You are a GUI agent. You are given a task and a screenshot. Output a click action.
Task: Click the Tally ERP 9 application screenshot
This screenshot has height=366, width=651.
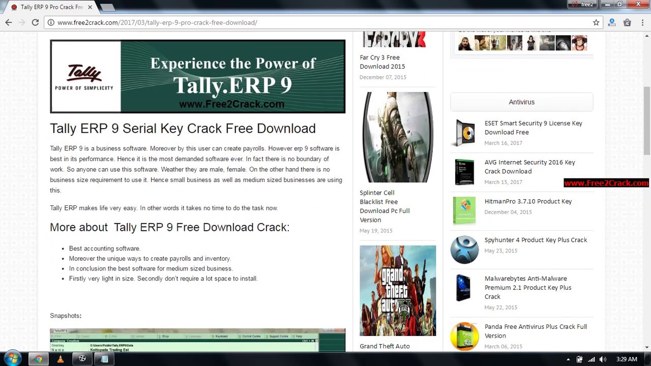coord(197,340)
